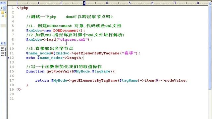Viewport: 212px width, 119px height.
Task: Click the return keyword on line 17
Action: [x=42, y=80]
